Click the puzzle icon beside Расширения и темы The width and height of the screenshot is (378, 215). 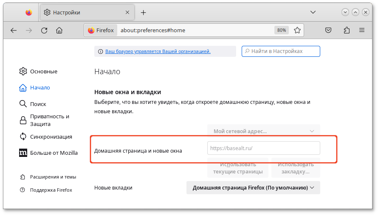click(x=23, y=177)
